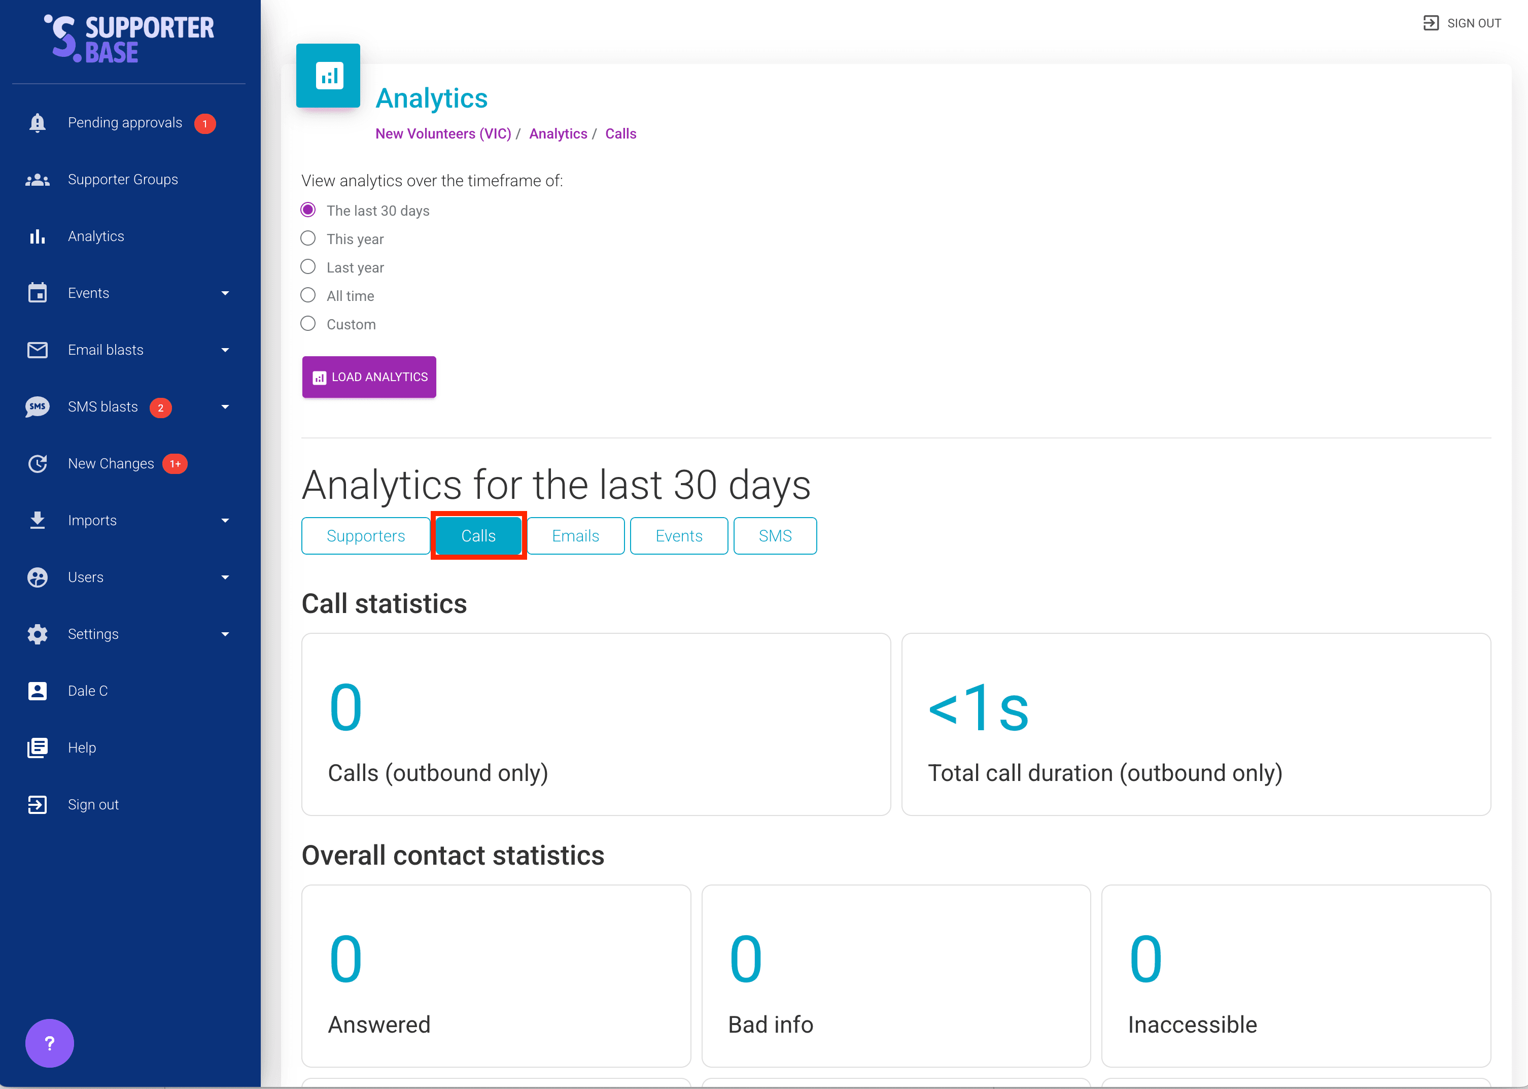
Task: Select the "This year" timeframe option
Action: tap(308, 239)
